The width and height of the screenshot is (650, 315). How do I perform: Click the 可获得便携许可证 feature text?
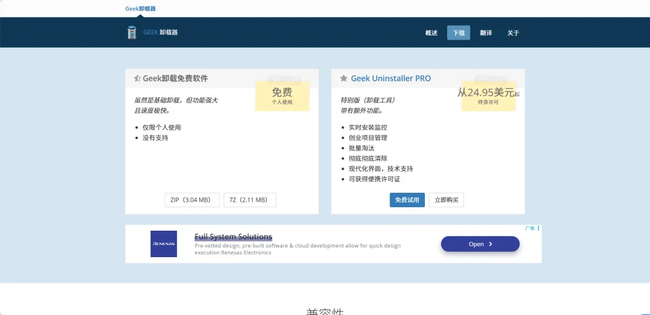pos(375,179)
